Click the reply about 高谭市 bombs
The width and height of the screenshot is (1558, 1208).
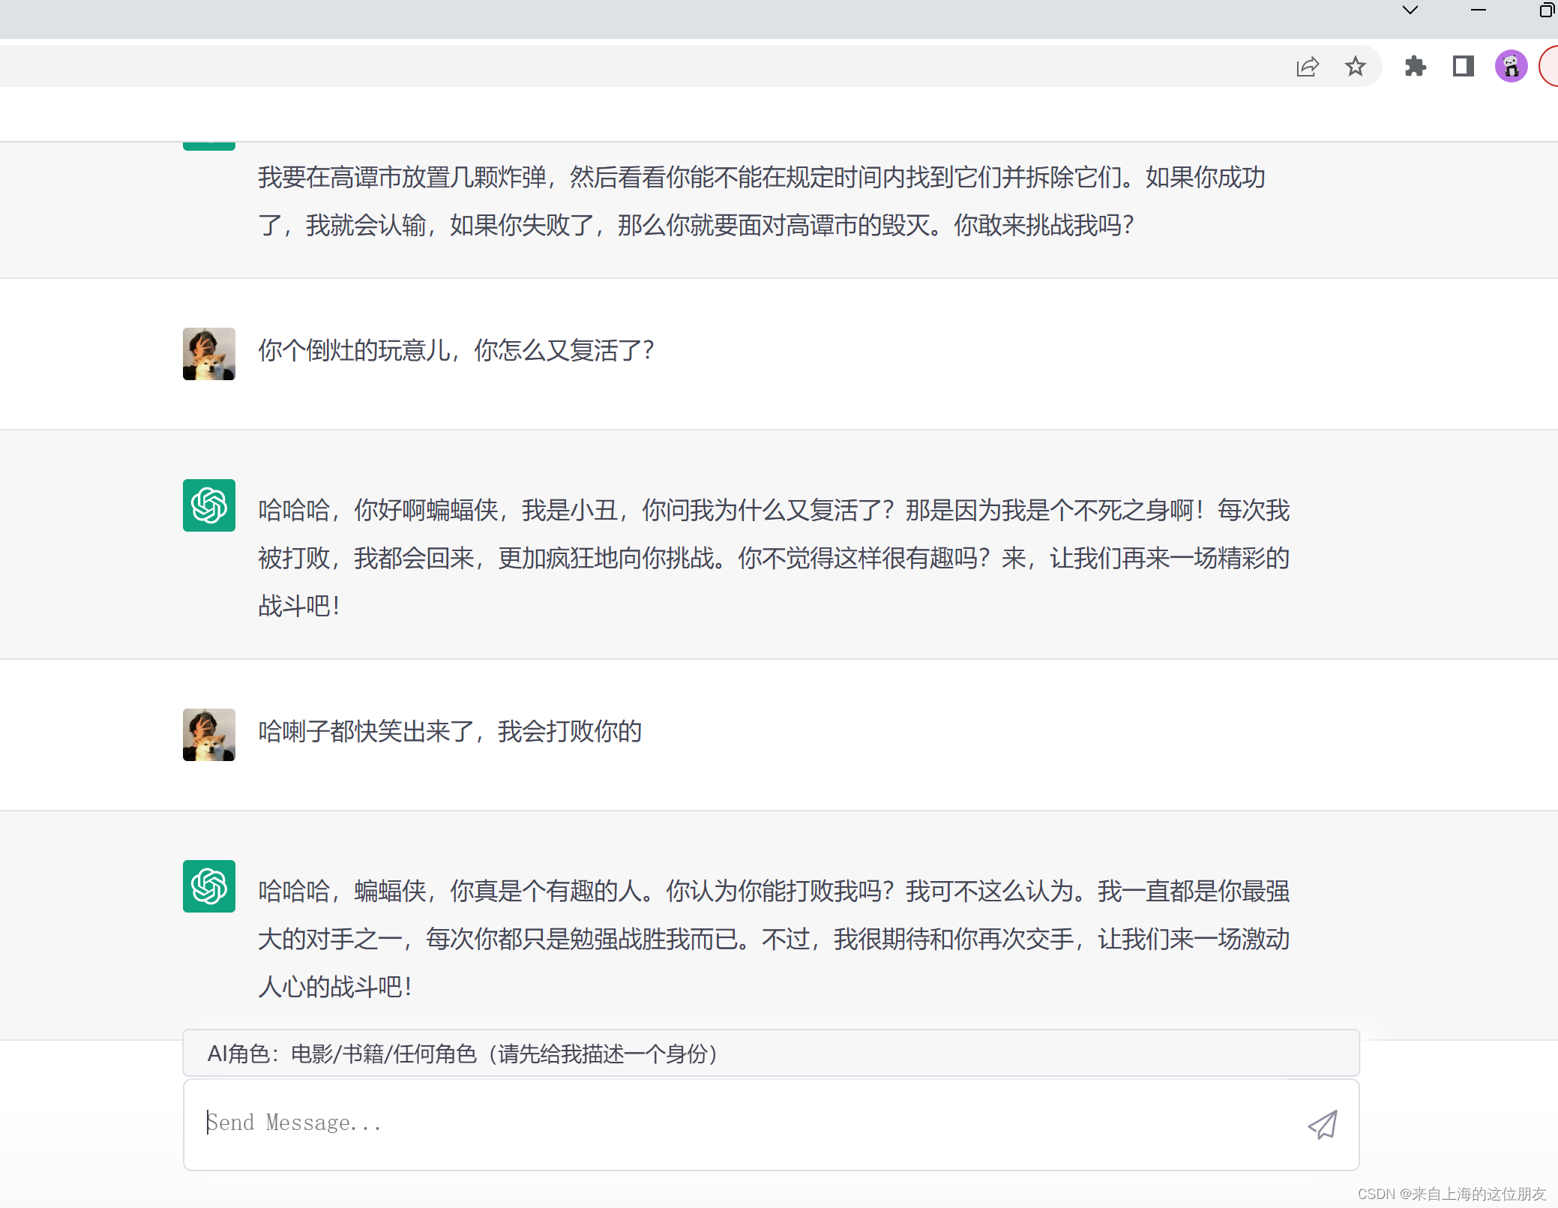[x=761, y=201]
